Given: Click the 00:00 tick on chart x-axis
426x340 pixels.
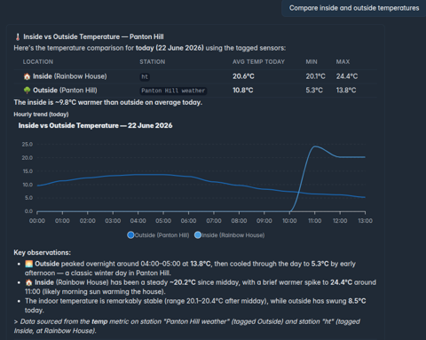Looking at the screenshot, I should [37, 221].
